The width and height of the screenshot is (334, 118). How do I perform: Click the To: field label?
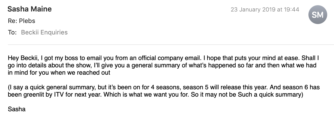(12, 32)
